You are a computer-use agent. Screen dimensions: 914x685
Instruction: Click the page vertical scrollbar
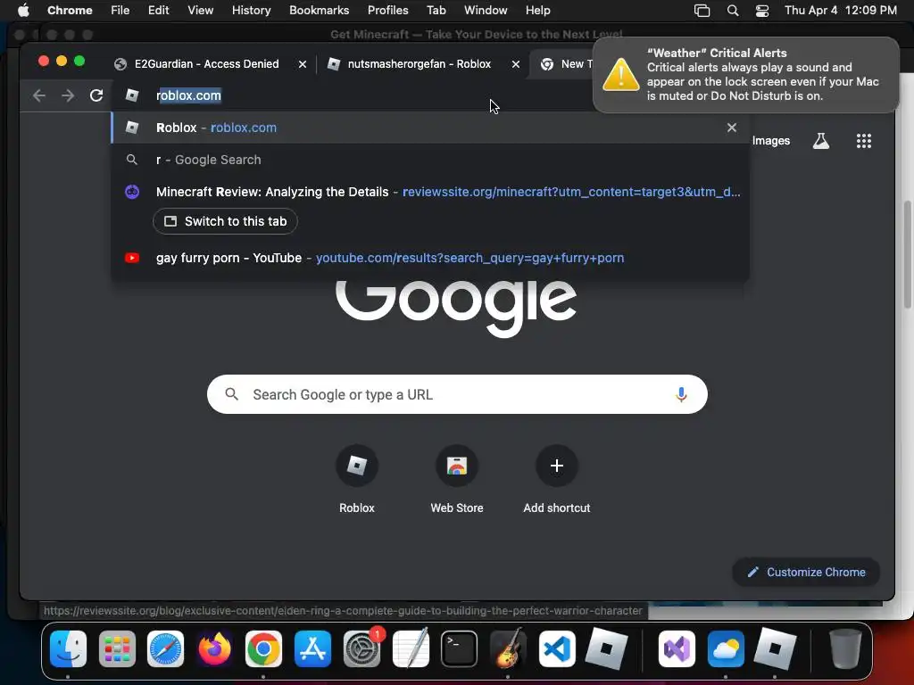(x=908, y=254)
